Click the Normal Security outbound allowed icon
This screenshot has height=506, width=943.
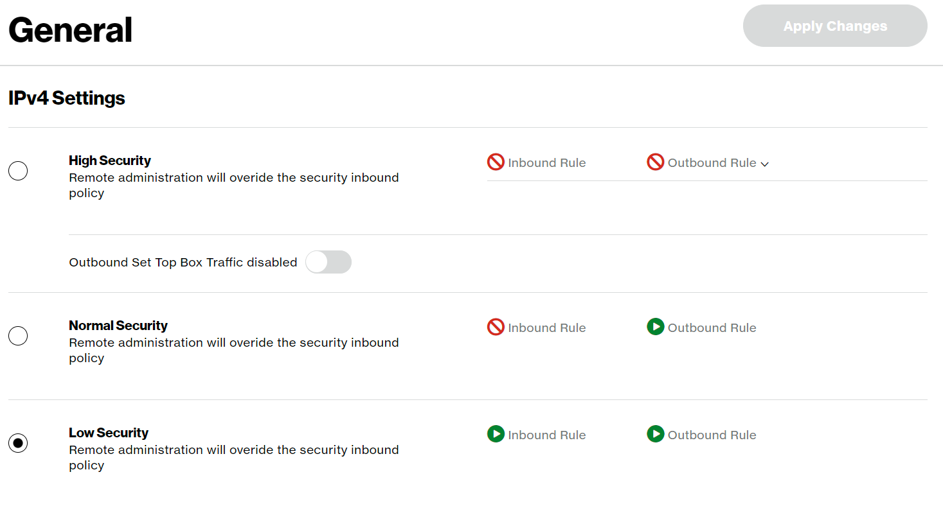tap(655, 327)
